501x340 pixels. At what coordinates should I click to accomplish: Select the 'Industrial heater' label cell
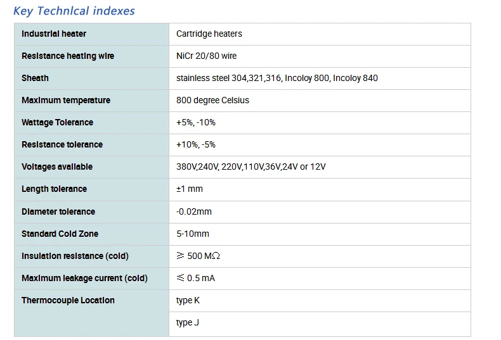54,34
